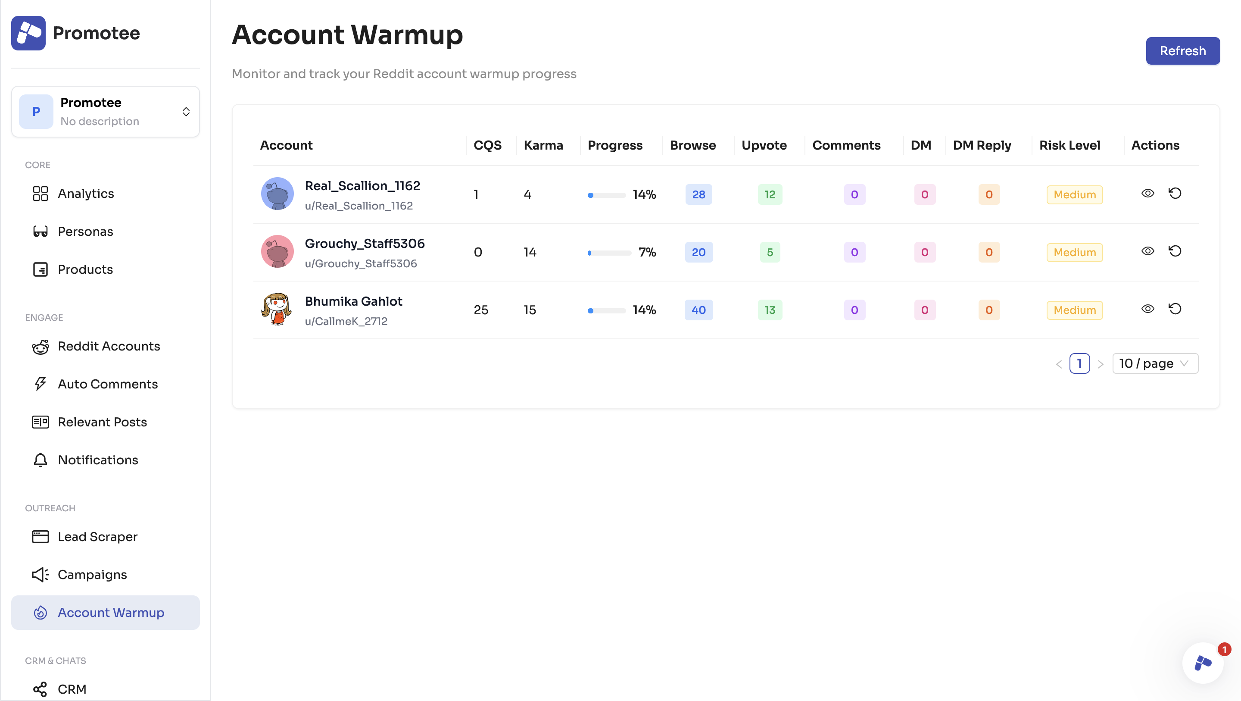1241x701 pixels.
Task: Click the Browse count 28
Action: point(698,195)
